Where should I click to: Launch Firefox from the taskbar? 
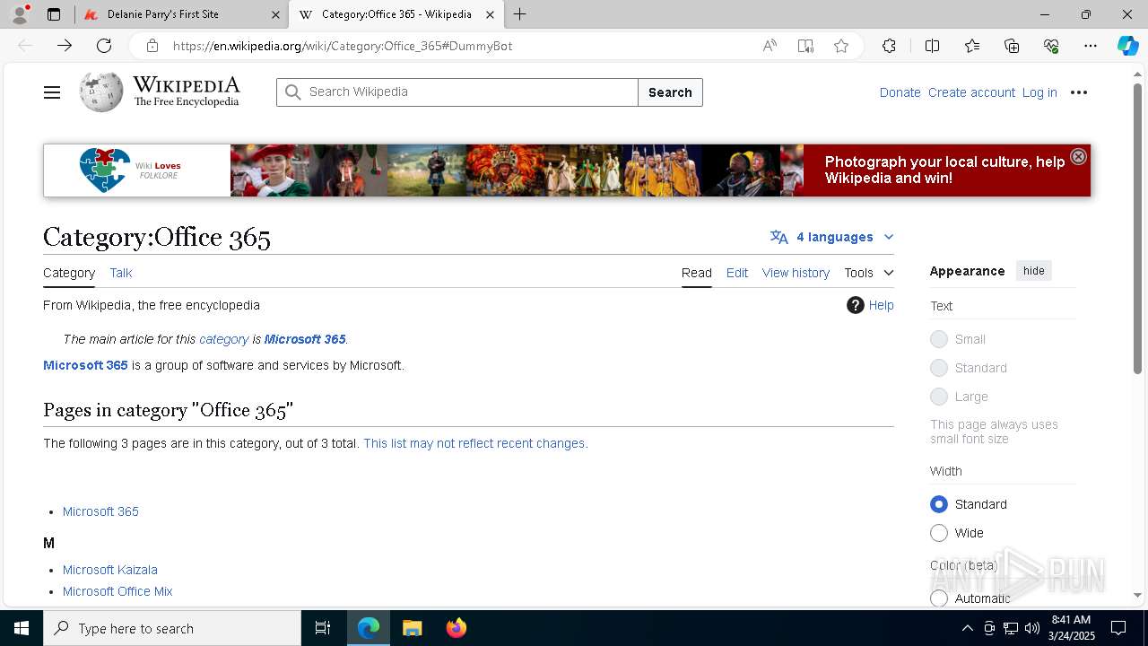457,628
